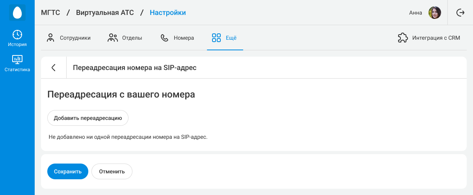This screenshot has height=195, width=473.
Task: Switch to the Сотрудники tab
Action: 69,38
